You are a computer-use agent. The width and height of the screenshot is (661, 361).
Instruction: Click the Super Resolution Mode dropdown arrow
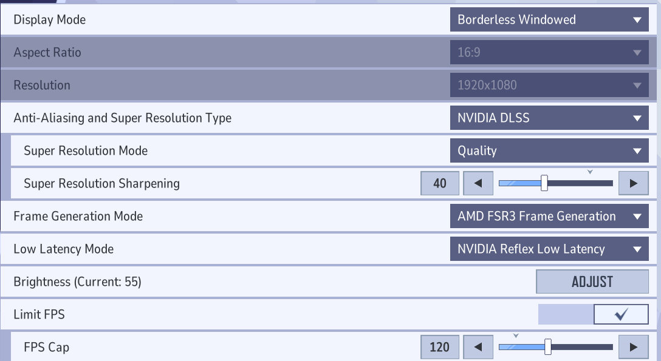pos(637,150)
